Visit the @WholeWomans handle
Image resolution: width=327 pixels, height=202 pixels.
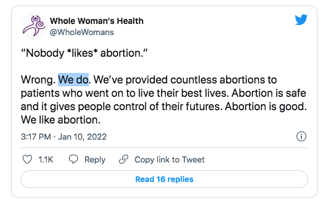click(x=82, y=32)
